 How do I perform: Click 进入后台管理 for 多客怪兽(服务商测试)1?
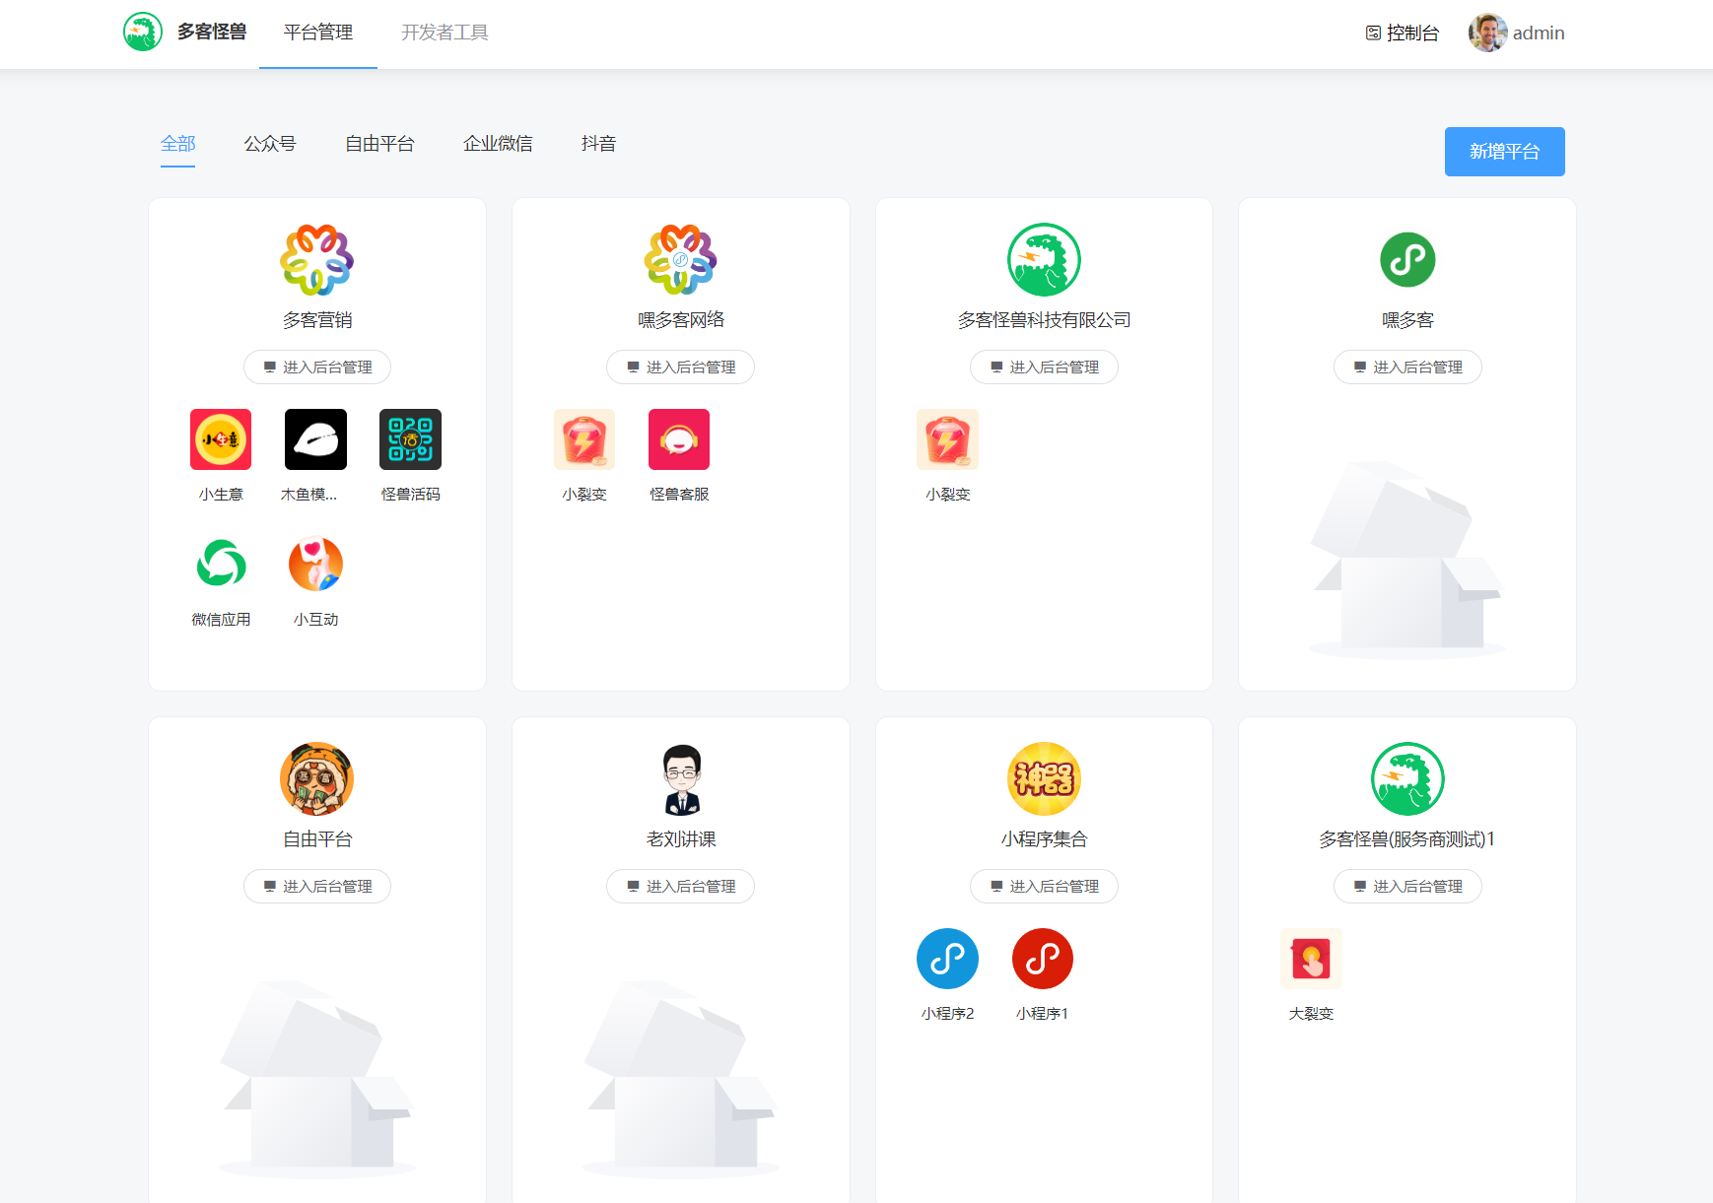(x=1407, y=886)
